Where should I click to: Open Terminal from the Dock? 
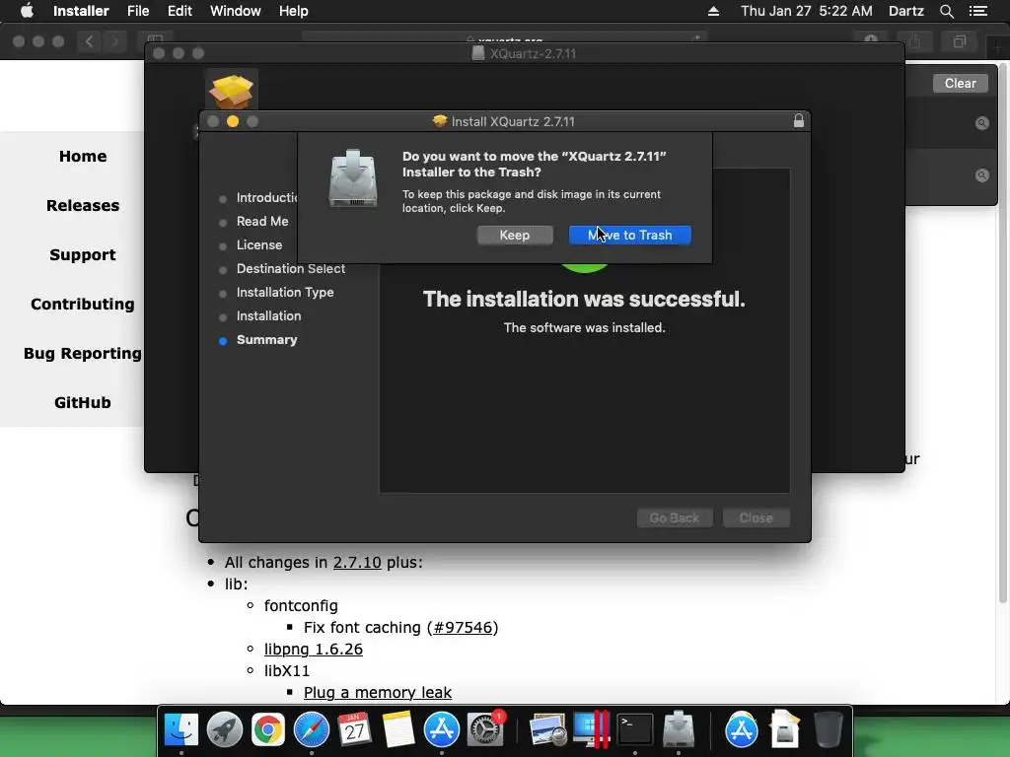(634, 730)
